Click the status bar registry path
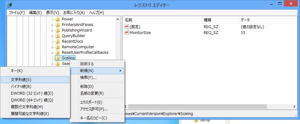 [159, 114]
